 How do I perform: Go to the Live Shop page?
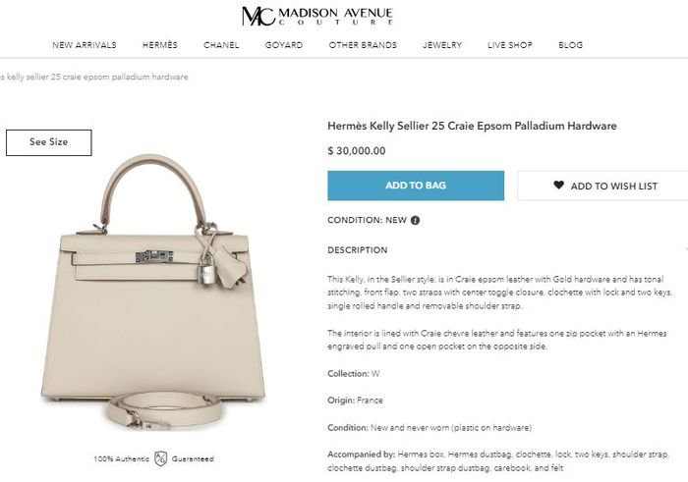510,45
